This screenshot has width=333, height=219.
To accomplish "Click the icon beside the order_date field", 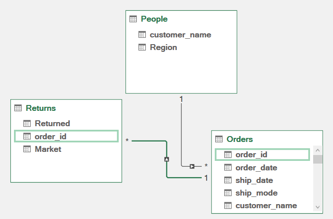I will click(228, 168).
